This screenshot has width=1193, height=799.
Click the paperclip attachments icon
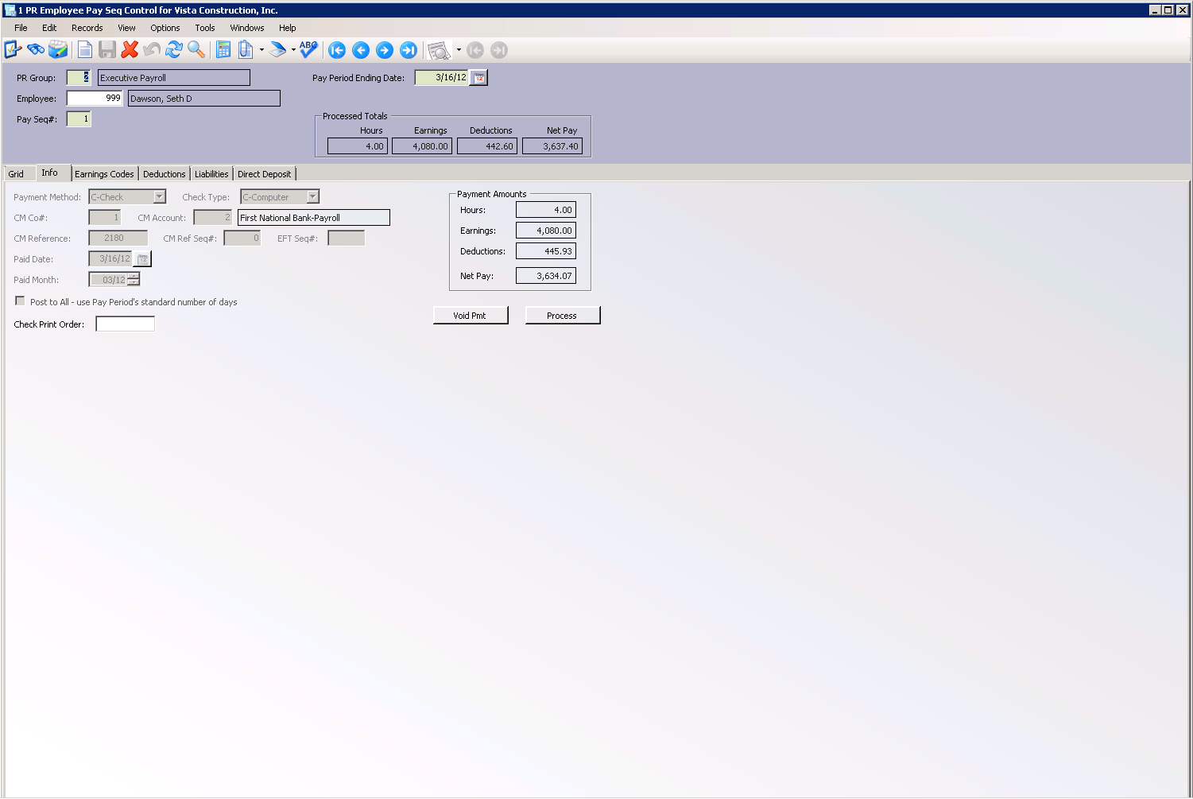[246, 50]
